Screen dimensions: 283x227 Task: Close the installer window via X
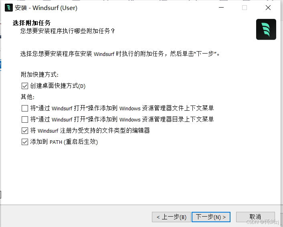click(268, 8)
